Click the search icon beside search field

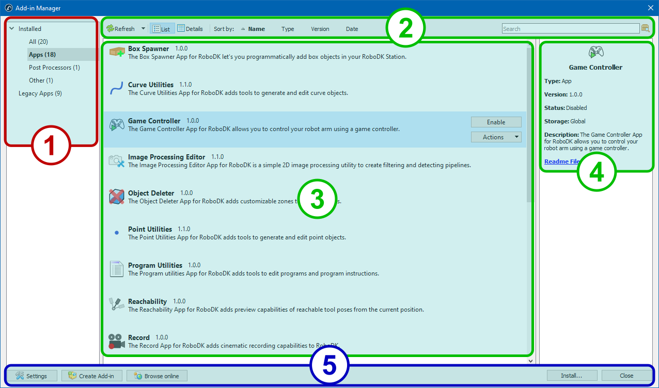(645, 29)
